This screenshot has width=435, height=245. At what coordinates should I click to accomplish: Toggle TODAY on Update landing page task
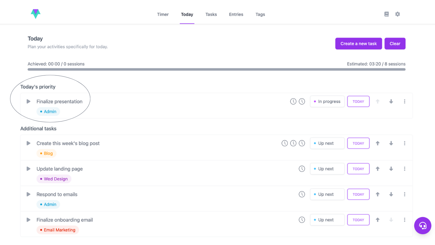[358, 169]
